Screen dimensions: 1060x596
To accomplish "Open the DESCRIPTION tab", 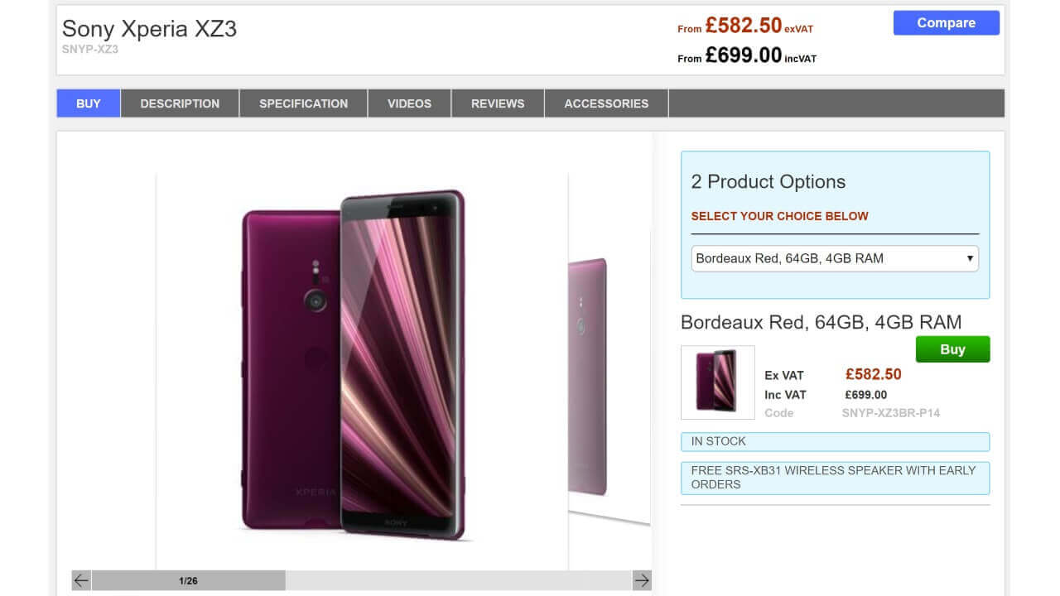I will 180,103.
